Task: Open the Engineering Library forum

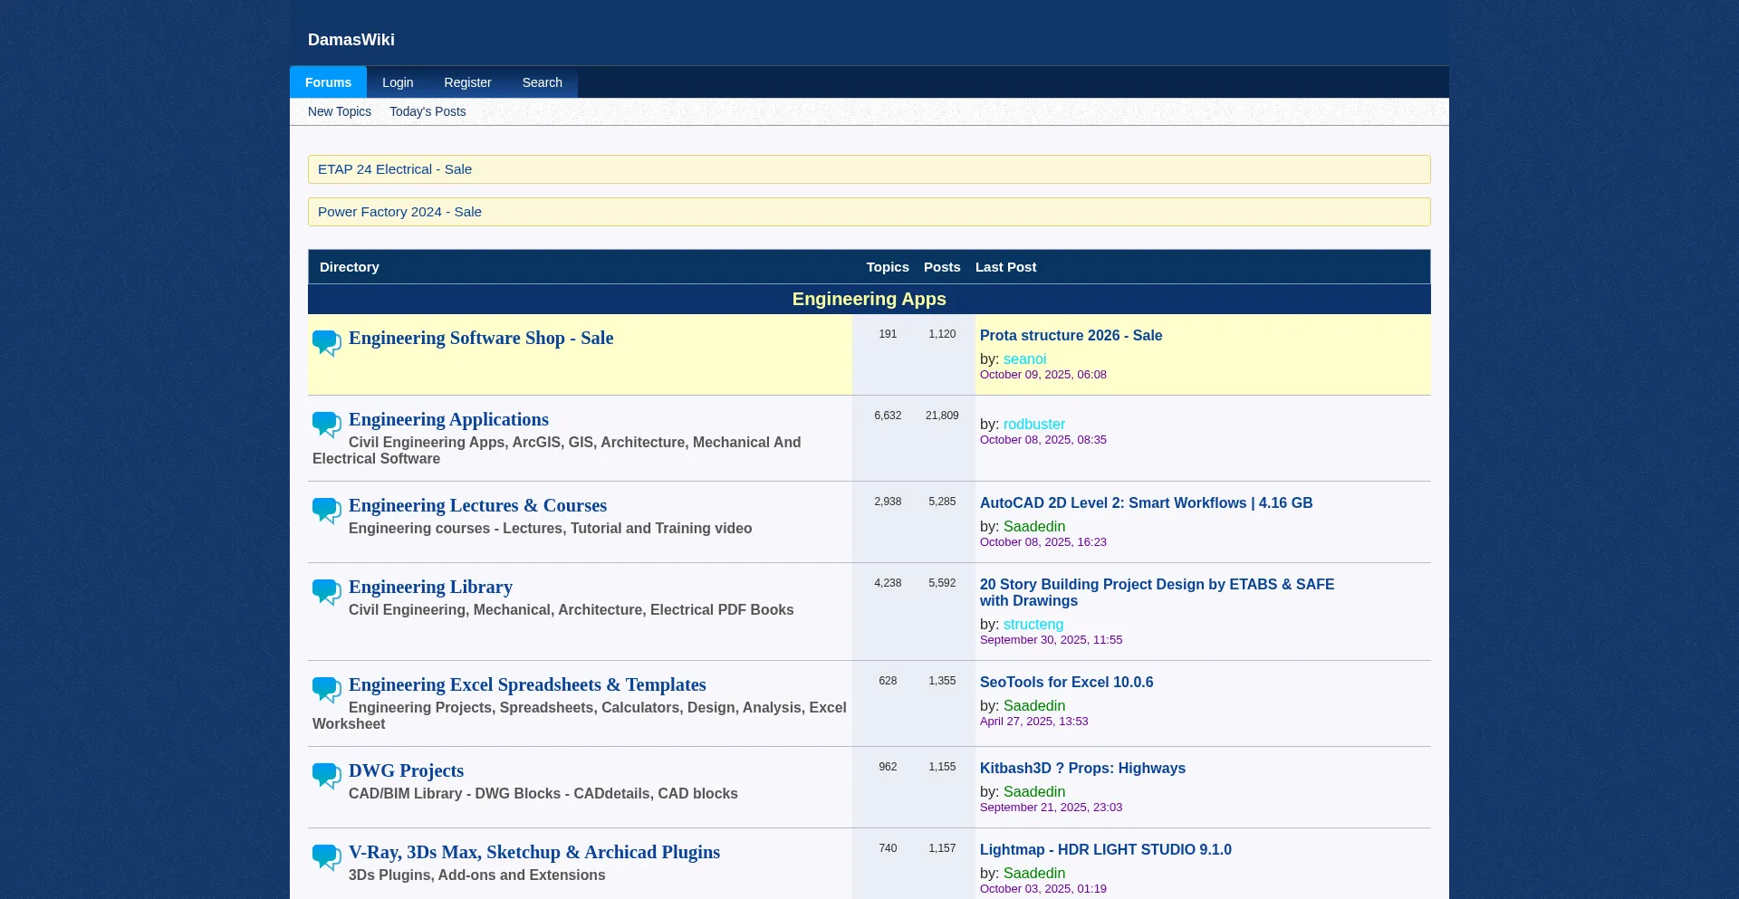Action: point(430,587)
